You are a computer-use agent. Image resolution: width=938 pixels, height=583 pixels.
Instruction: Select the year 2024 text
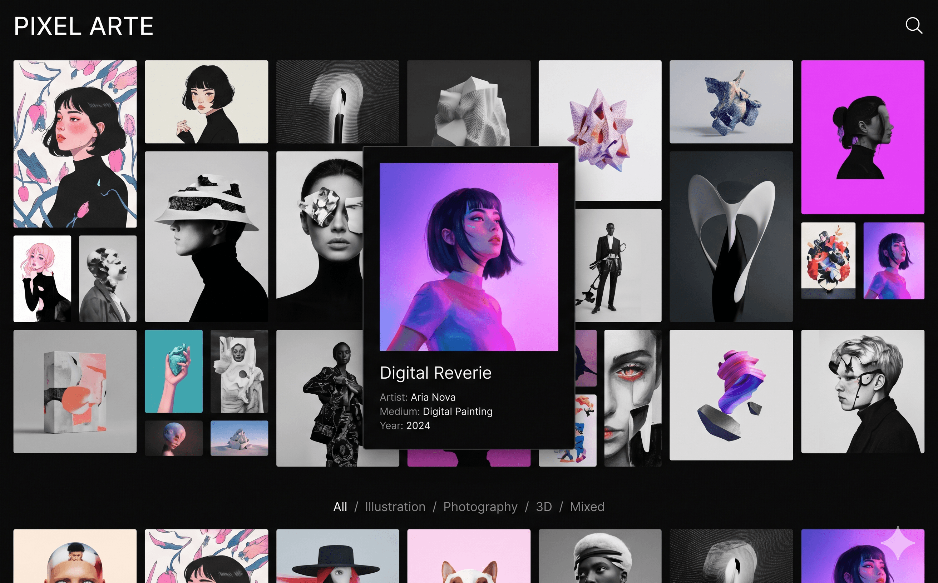[x=418, y=426]
